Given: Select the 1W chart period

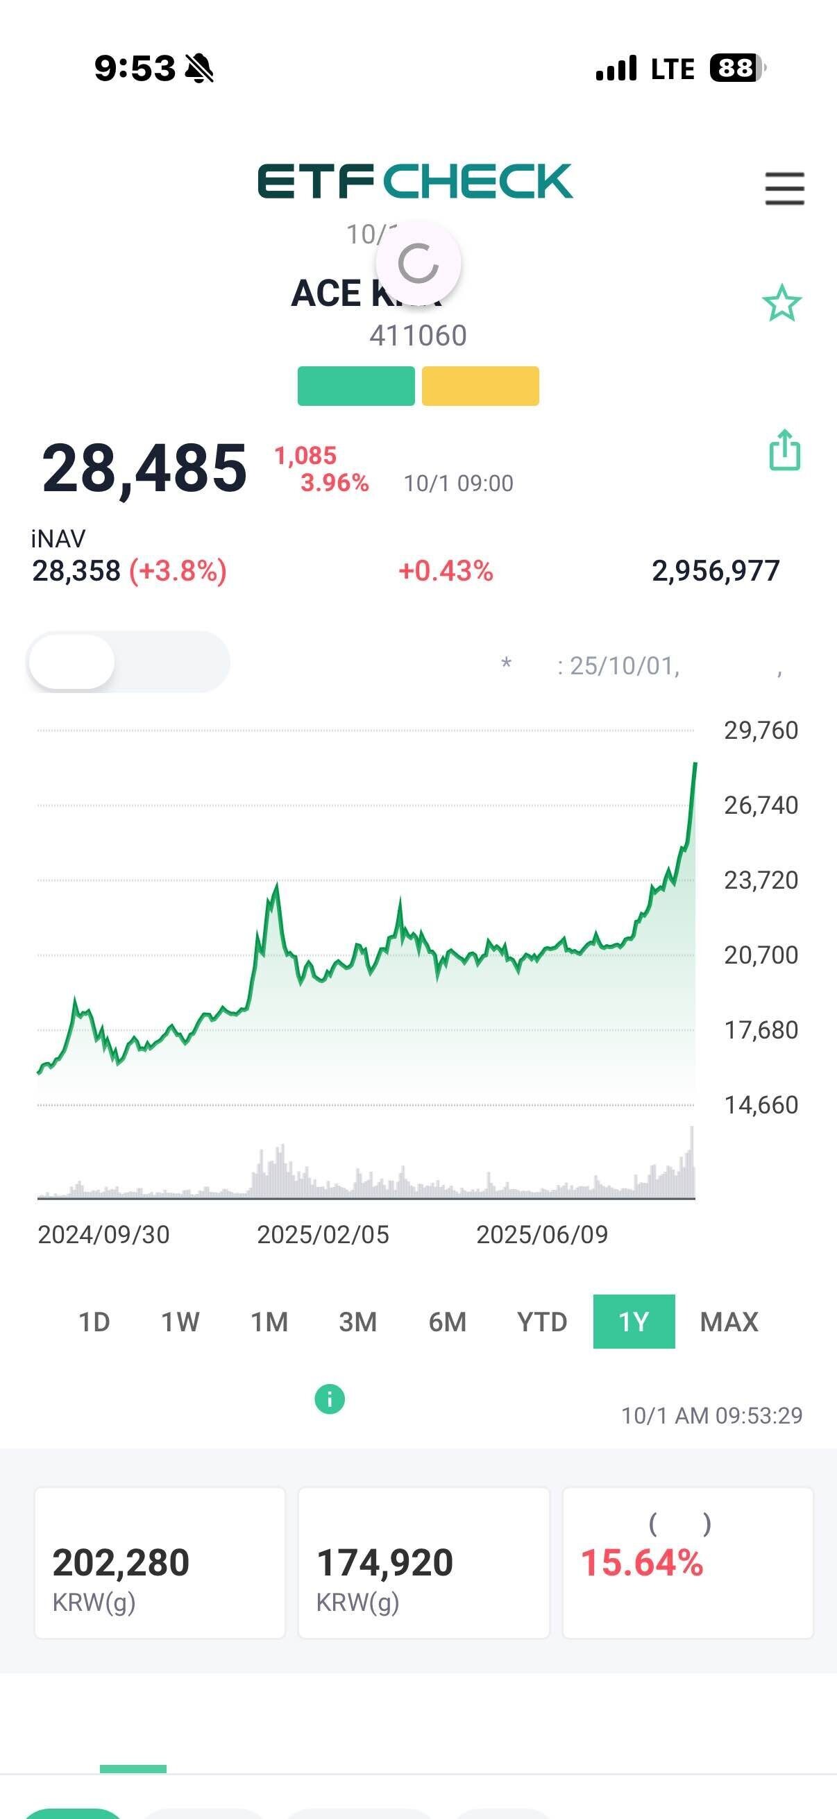Looking at the screenshot, I should (180, 1322).
